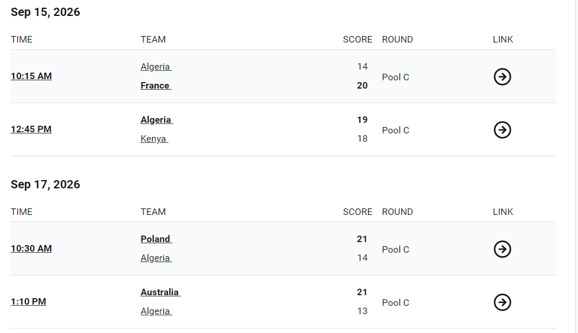Click the Sep 17, 2026 date heading
Screen dimensions: 578x333
(45, 185)
